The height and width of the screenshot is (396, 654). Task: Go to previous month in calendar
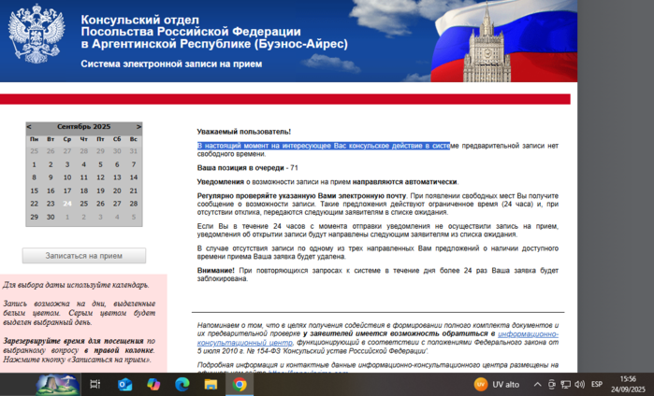click(30, 126)
